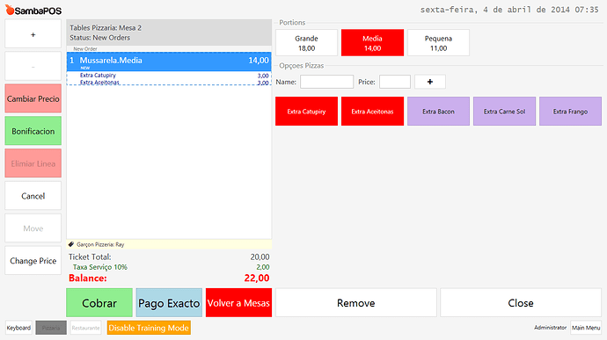Click the Price input field
Screen dimensions: 607x340
click(x=395, y=82)
